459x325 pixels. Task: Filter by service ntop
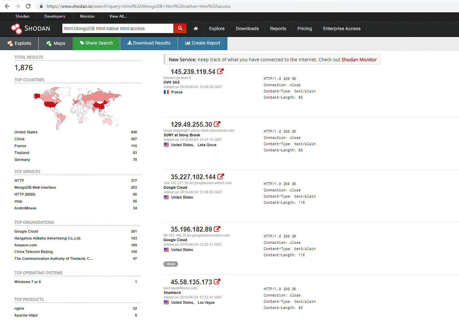[x=18, y=201]
